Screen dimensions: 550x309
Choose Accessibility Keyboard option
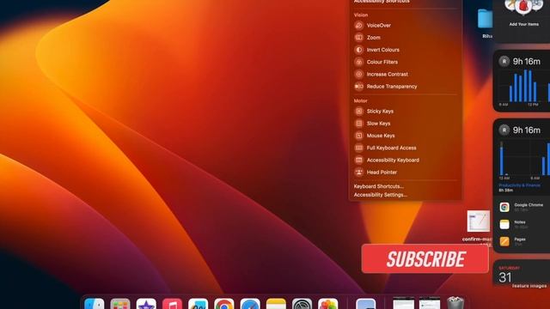point(405,161)
